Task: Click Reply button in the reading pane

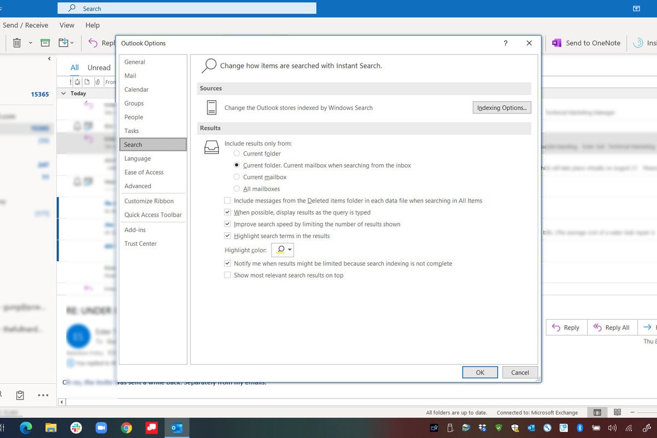Action: [566, 327]
